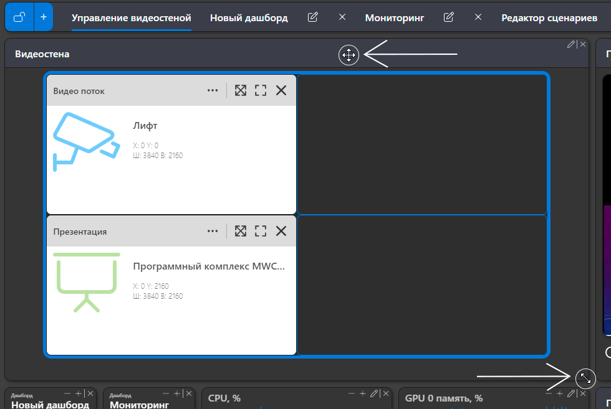Open the Новый дашборд tab
The width and height of the screenshot is (611, 409).
pyautogui.click(x=249, y=18)
